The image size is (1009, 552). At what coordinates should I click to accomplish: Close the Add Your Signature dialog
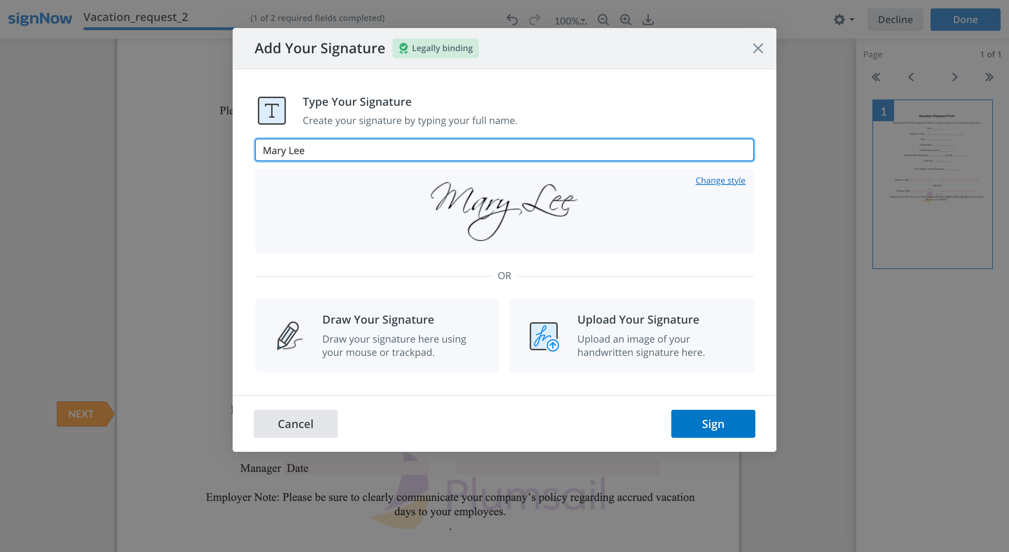[758, 49]
